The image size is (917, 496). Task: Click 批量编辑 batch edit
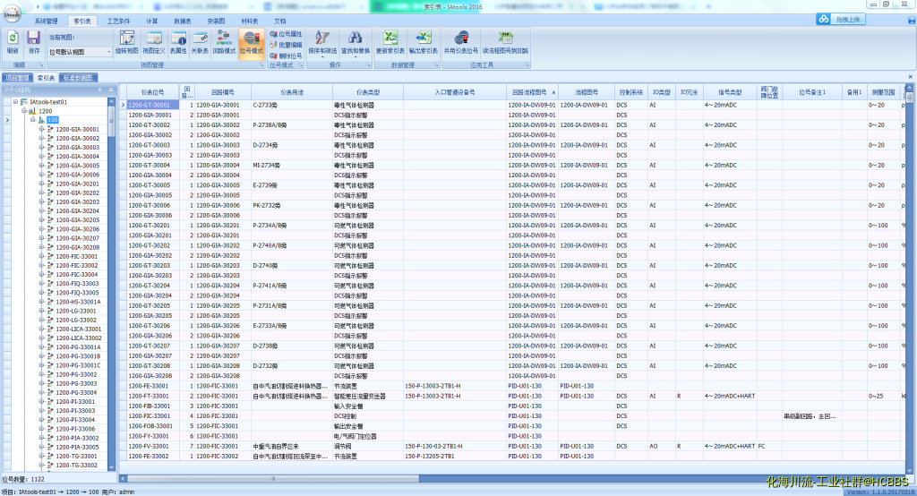click(286, 45)
